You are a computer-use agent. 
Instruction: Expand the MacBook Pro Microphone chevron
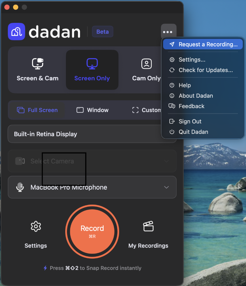[166, 187]
